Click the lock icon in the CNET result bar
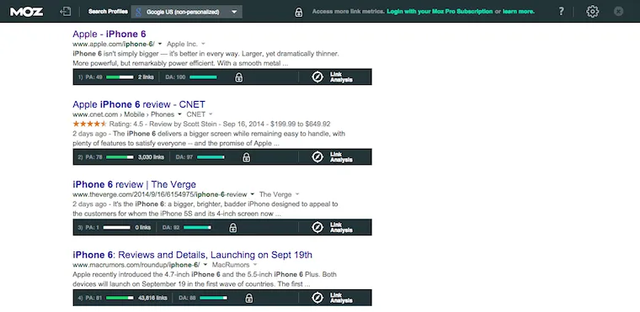Screen dimensions: 640x312 click(x=246, y=157)
